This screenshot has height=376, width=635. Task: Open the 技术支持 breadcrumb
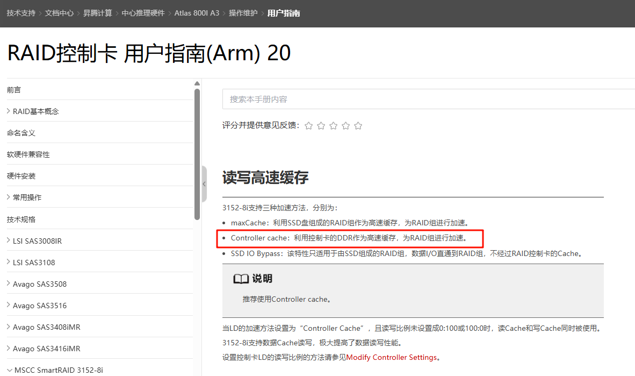pos(21,13)
